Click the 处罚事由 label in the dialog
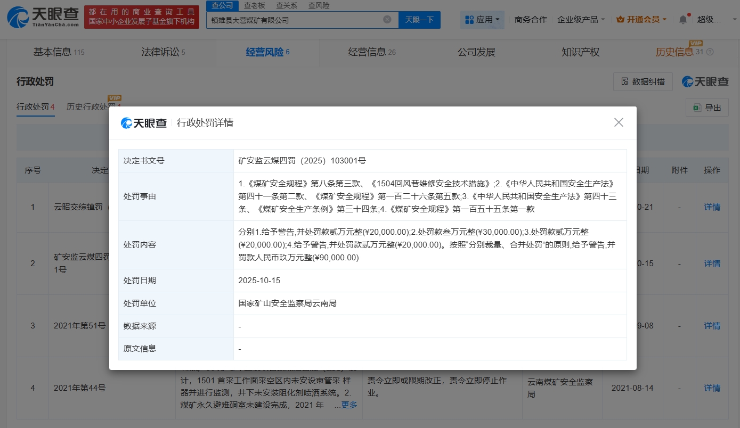This screenshot has height=428, width=740. pyautogui.click(x=140, y=196)
